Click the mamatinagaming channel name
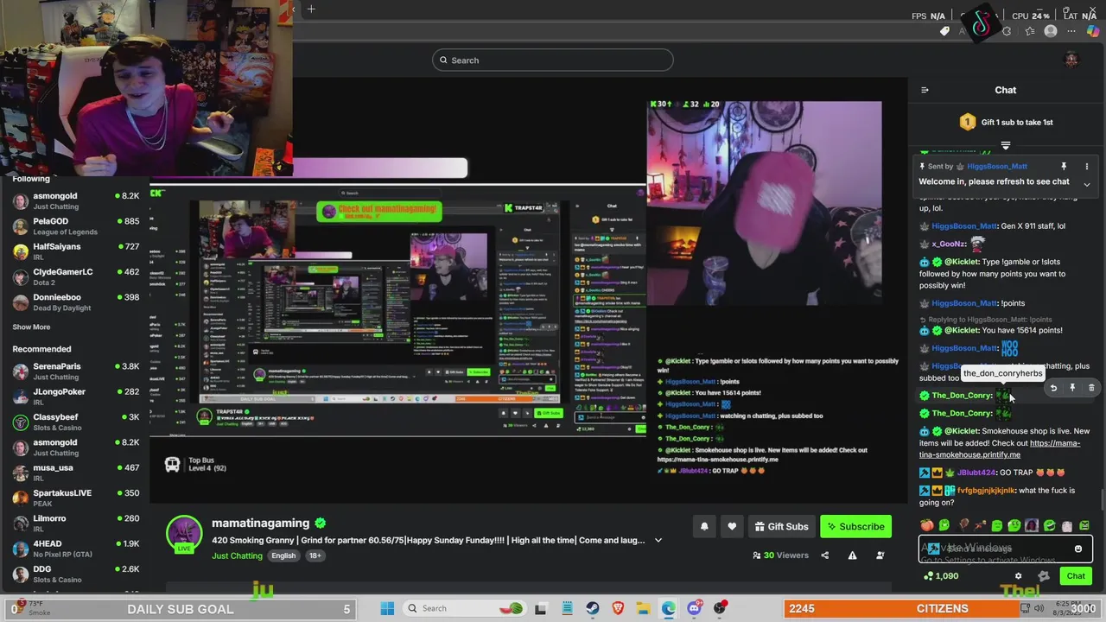The width and height of the screenshot is (1106, 622). point(260,523)
